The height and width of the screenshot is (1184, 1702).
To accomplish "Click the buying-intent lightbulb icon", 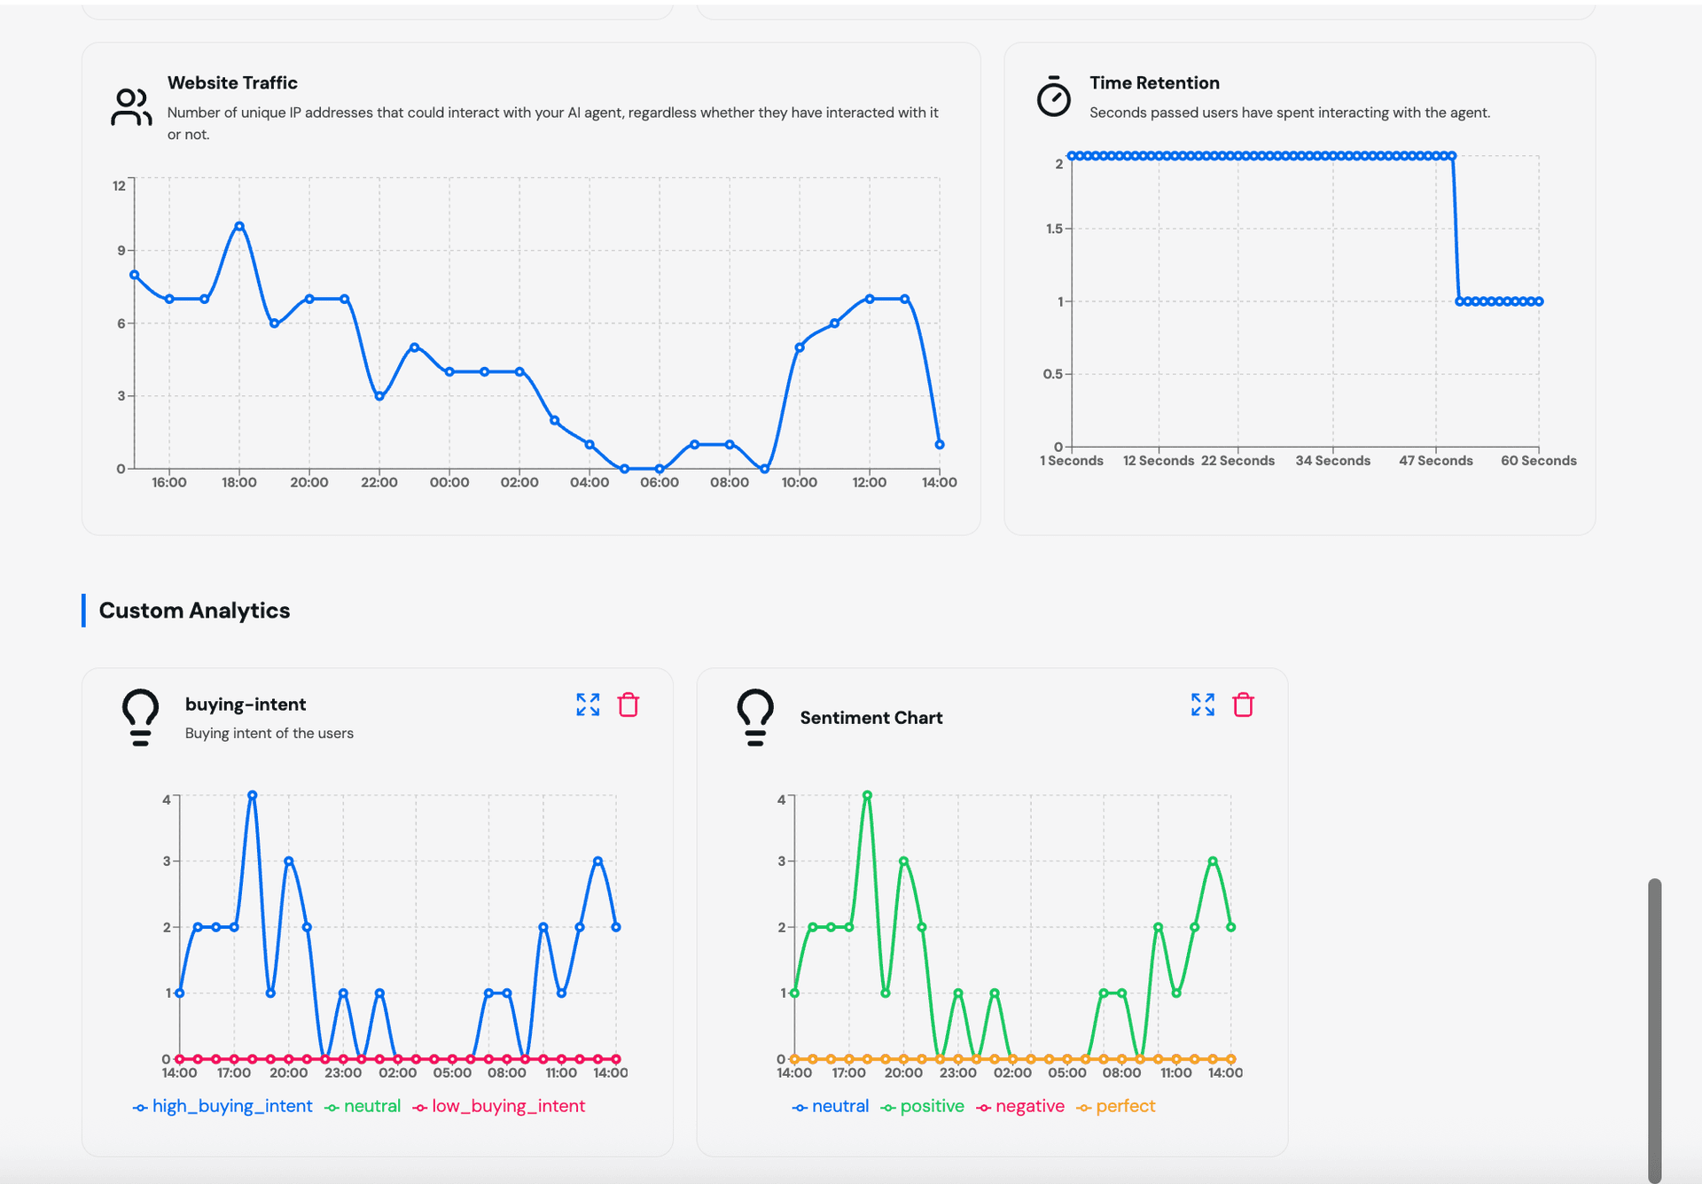I will 139,718.
